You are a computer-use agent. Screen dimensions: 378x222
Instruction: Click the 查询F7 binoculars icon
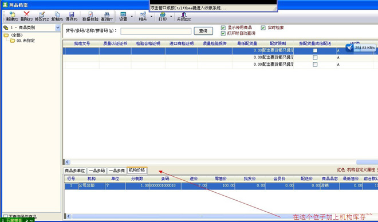107,14
